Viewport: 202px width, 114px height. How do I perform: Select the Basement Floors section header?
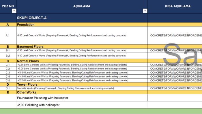point(82,47)
